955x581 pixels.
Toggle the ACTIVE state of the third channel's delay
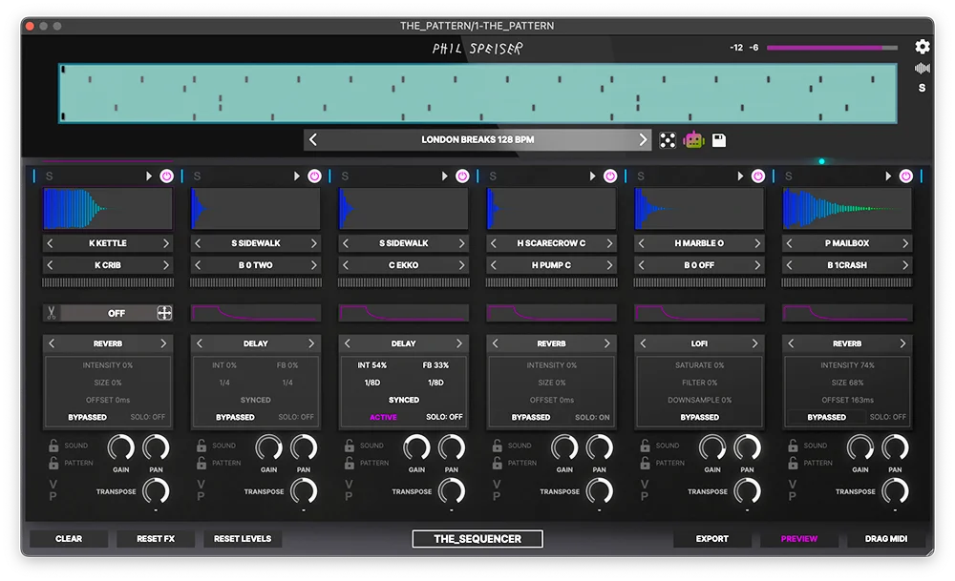click(x=383, y=417)
